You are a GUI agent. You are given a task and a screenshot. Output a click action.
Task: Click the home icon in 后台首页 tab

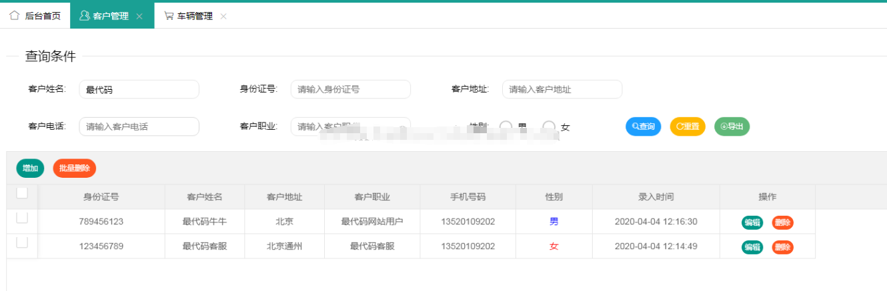point(15,15)
